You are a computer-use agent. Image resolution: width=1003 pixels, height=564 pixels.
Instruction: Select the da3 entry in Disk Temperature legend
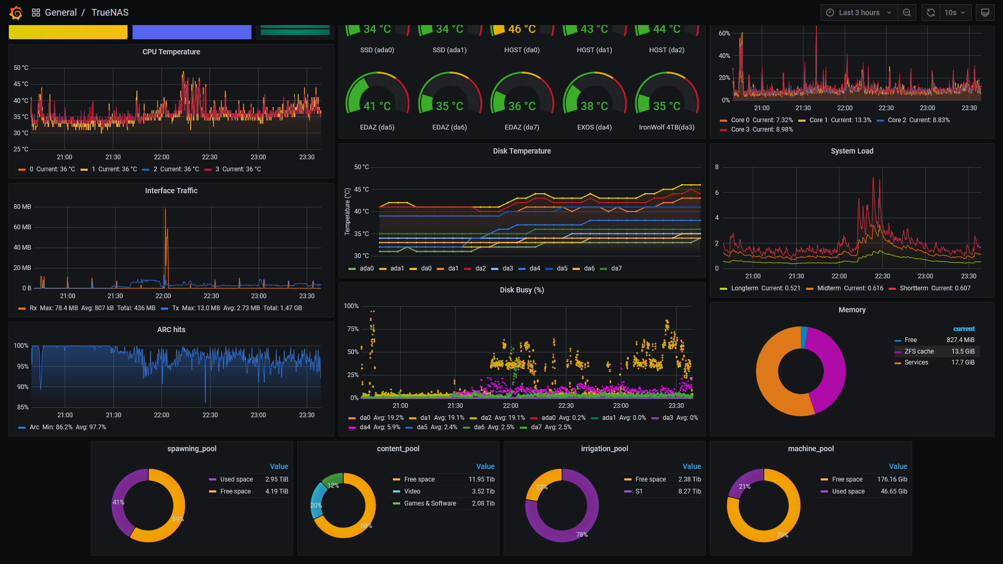pyautogui.click(x=508, y=268)
